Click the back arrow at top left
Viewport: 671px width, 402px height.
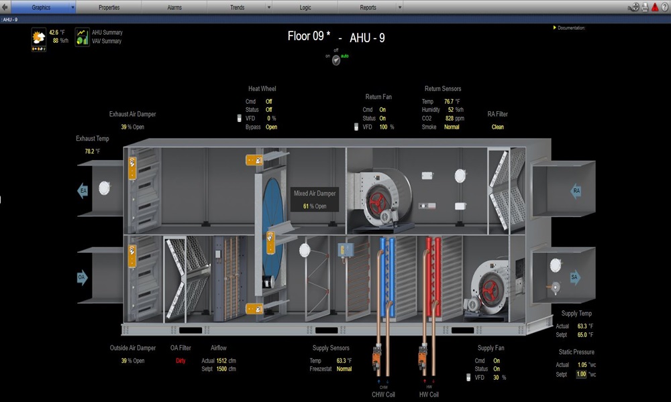click(5, 7)
